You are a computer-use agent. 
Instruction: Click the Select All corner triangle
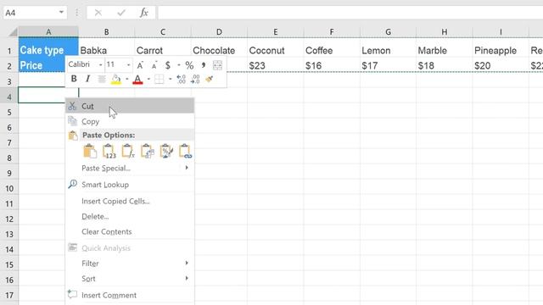pos(13,32)
